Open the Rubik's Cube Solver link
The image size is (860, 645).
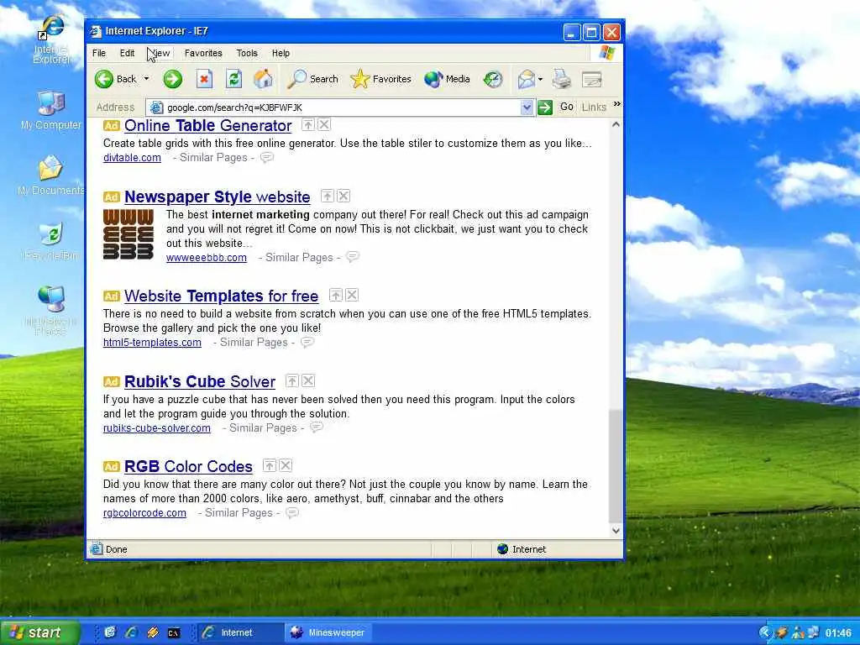(x=200, y=382)
